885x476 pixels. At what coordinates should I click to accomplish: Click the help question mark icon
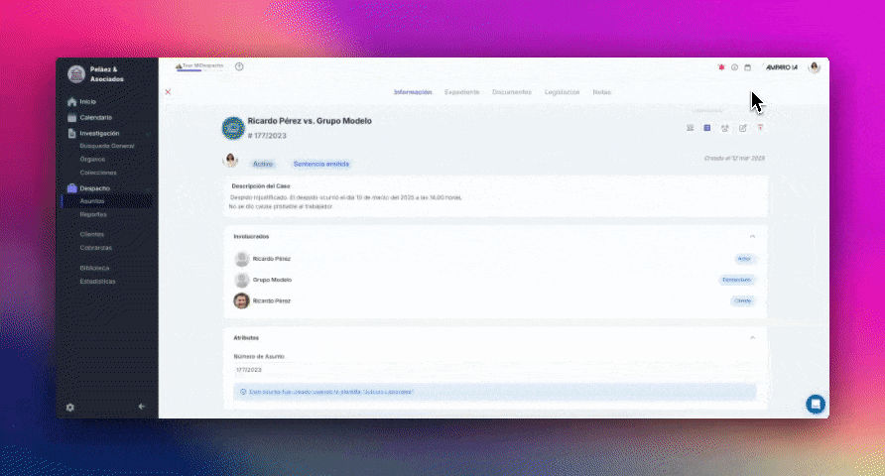tap(239, 66)
